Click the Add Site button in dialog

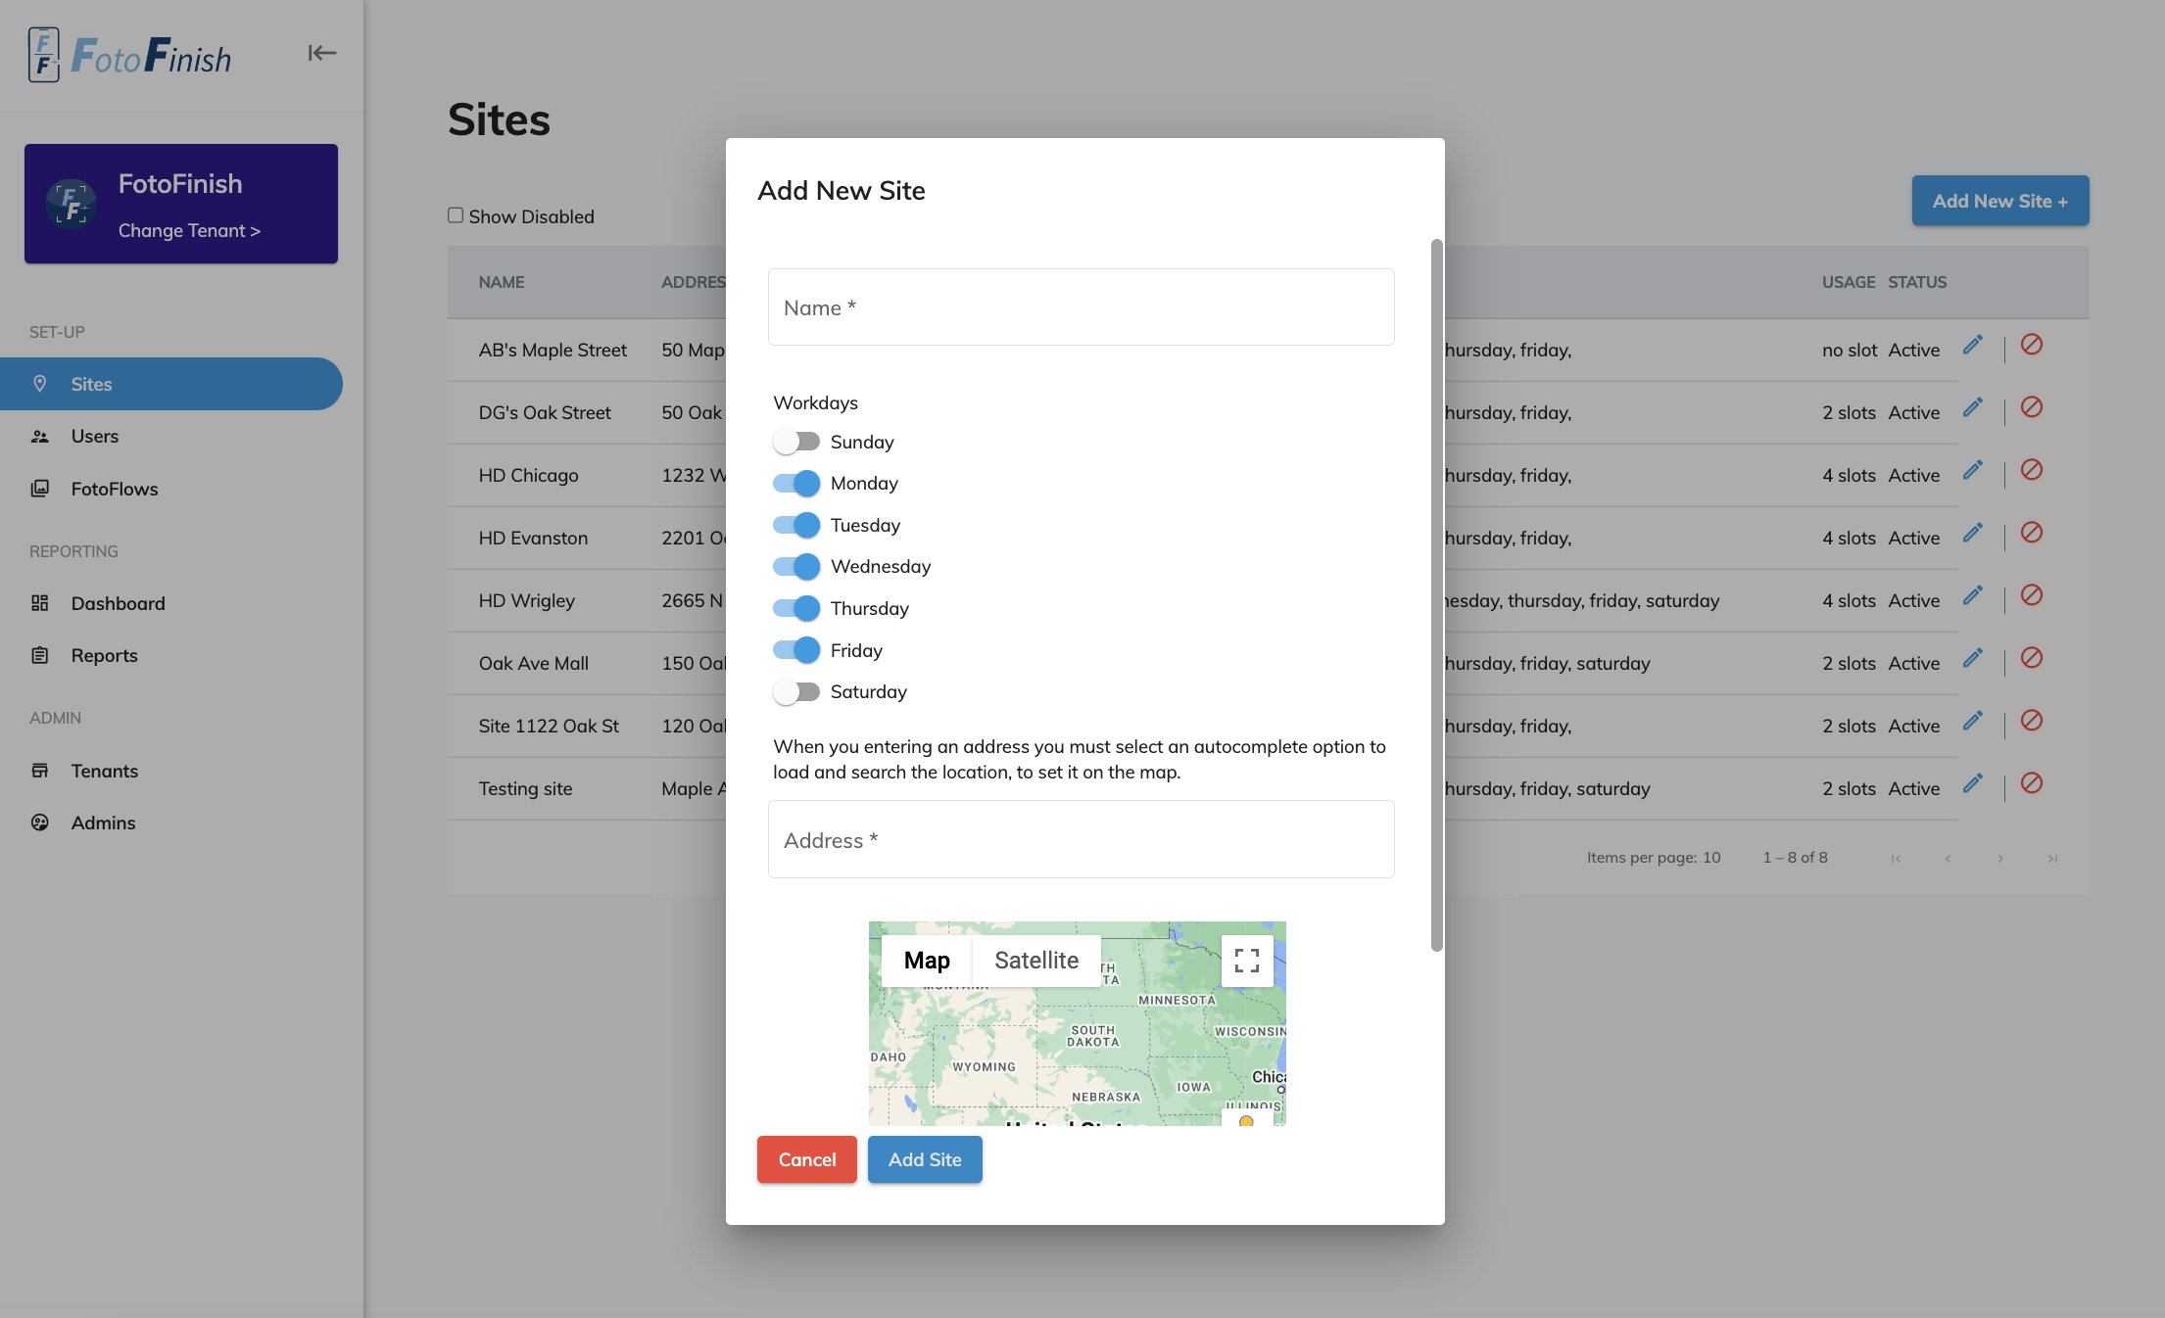924,1159
